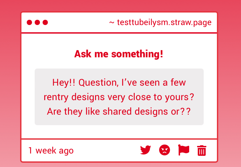
Task: Click the tilde symbol before the page address
Action: (x=112, y=22)
